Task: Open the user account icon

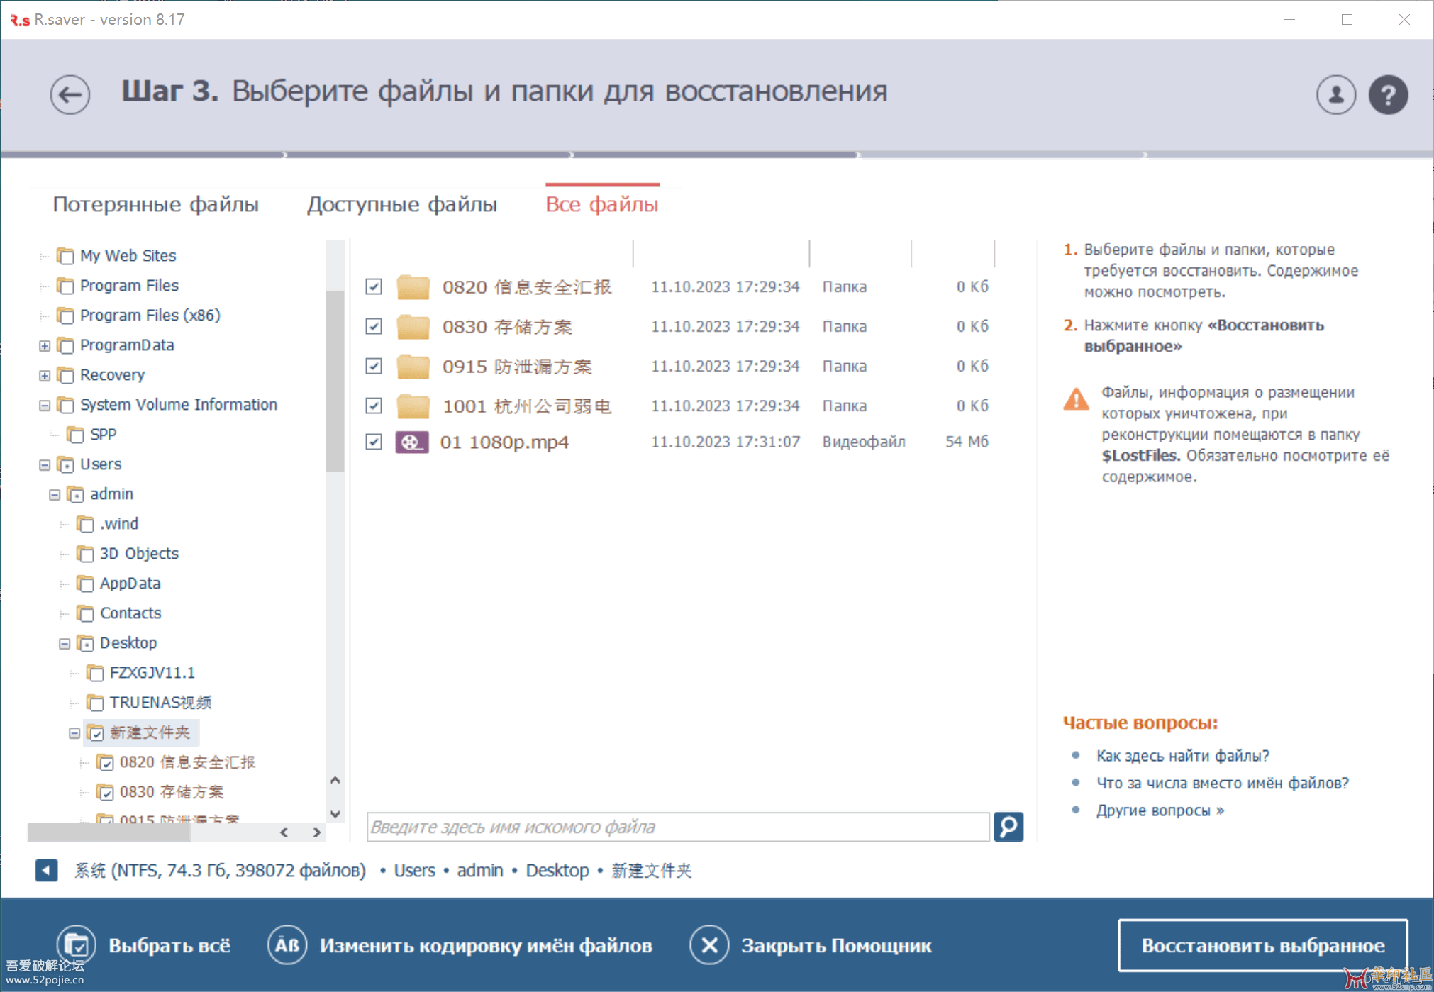Action: pos(1335,94)
